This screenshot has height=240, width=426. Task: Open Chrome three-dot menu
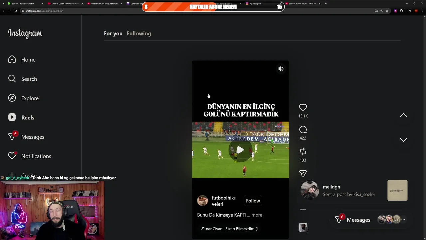(x=423, y=11)
